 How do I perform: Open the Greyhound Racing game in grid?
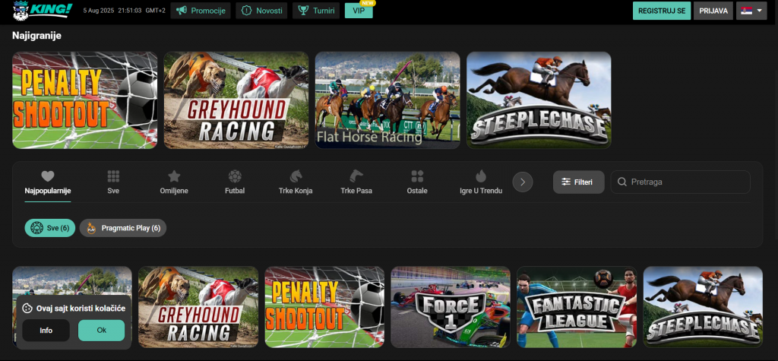(198, 307)
